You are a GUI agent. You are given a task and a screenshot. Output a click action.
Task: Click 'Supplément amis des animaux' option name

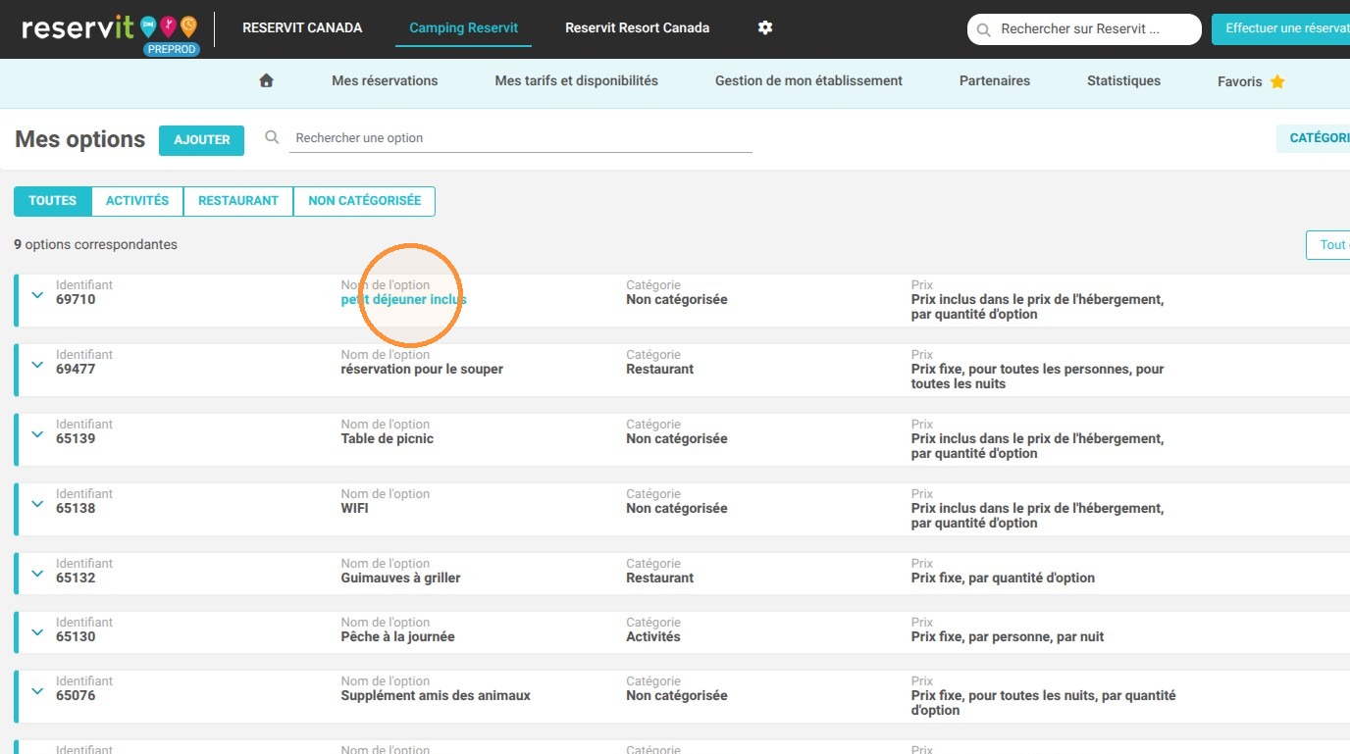[x=436, y=696]
